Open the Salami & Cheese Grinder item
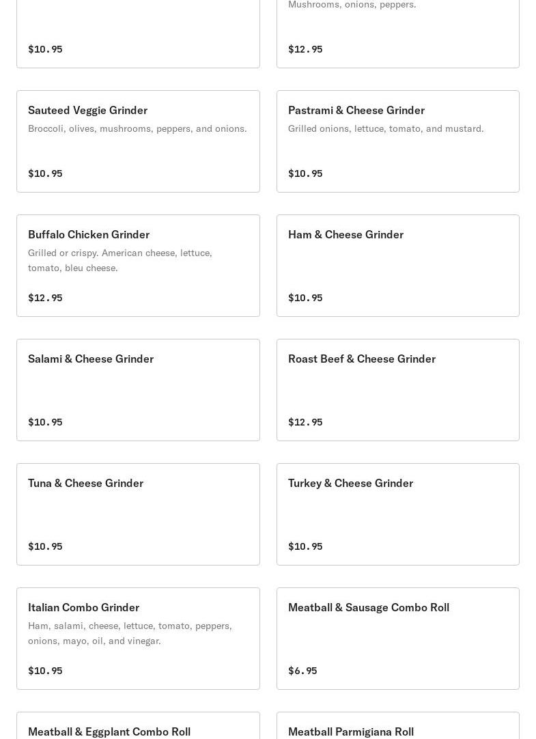Screen dimensions: 536x739 [91, 359]
